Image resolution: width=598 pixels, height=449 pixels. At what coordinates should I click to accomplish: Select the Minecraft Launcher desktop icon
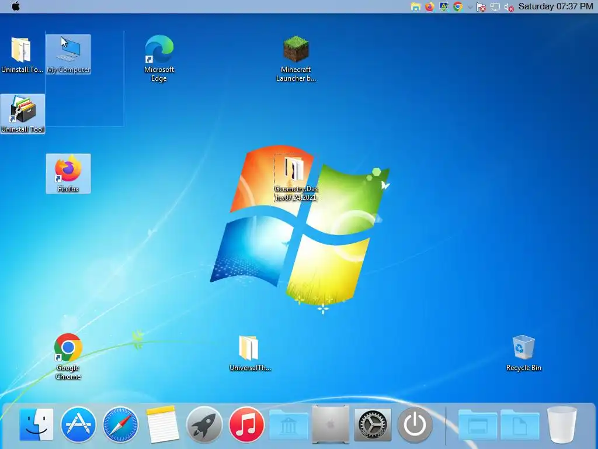tap(296, 58)
